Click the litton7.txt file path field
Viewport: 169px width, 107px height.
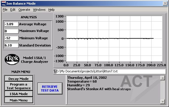[111, 71]
